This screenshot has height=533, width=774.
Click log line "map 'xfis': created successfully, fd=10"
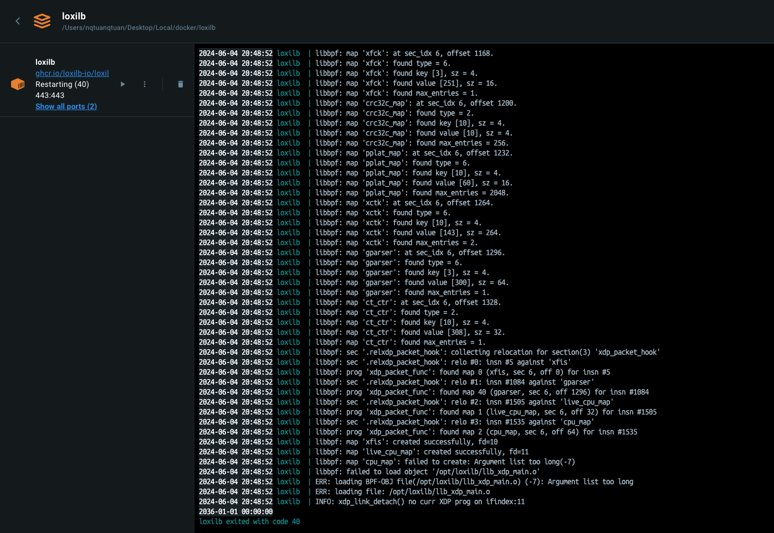pyautogui.click(x=348, y=442)
